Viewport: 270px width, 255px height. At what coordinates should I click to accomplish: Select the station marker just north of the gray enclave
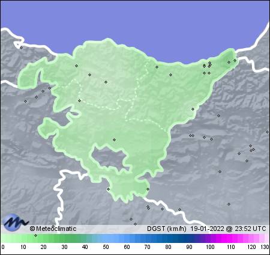point(114,140)
